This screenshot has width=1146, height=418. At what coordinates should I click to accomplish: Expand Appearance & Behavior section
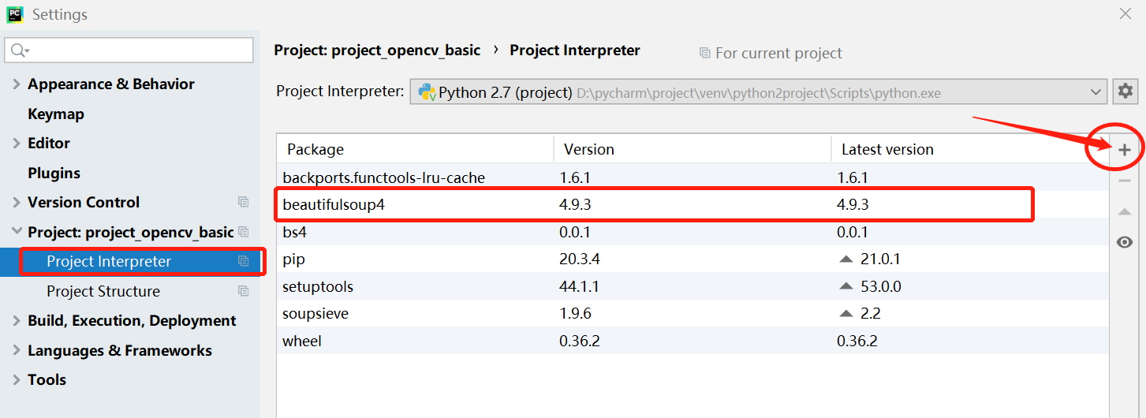[17, 84]
